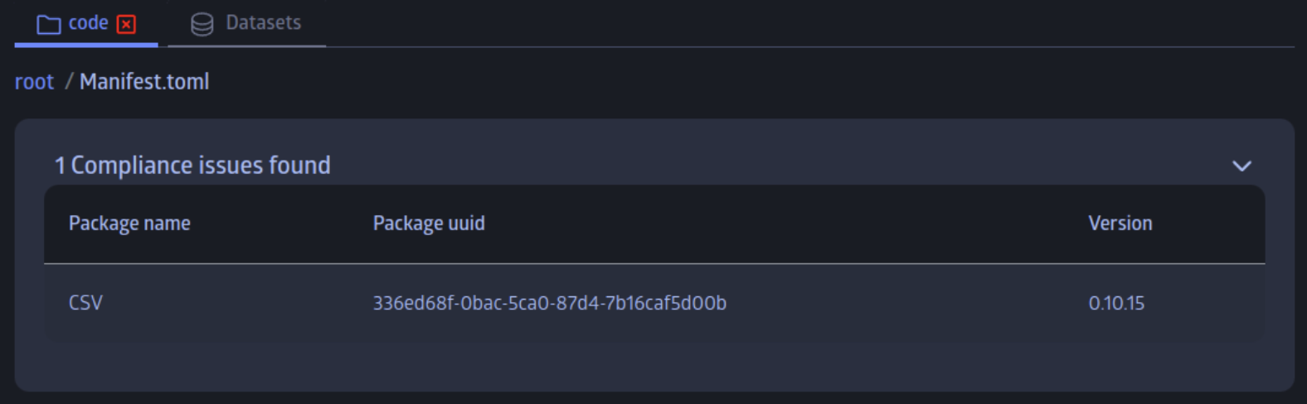Click the gray underline beneath Datasets tab

coord(246,46)
